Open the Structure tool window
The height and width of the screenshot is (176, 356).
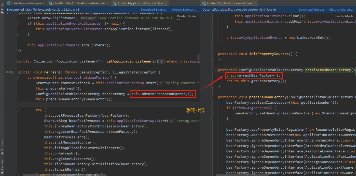point(2,147)
